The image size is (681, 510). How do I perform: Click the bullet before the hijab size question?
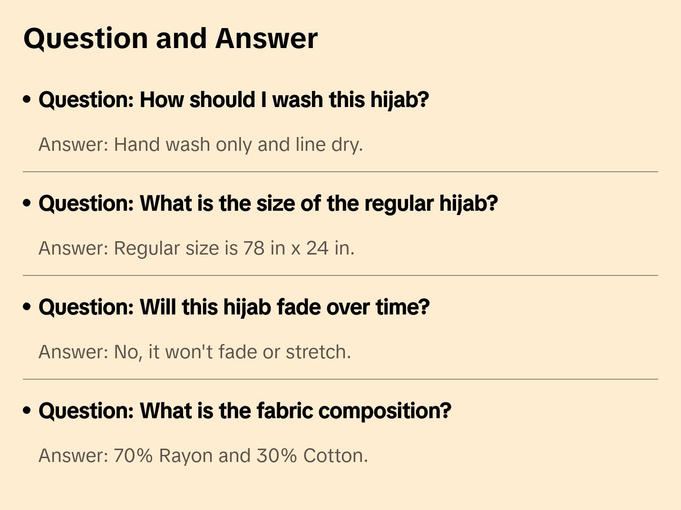coord(27,204)
